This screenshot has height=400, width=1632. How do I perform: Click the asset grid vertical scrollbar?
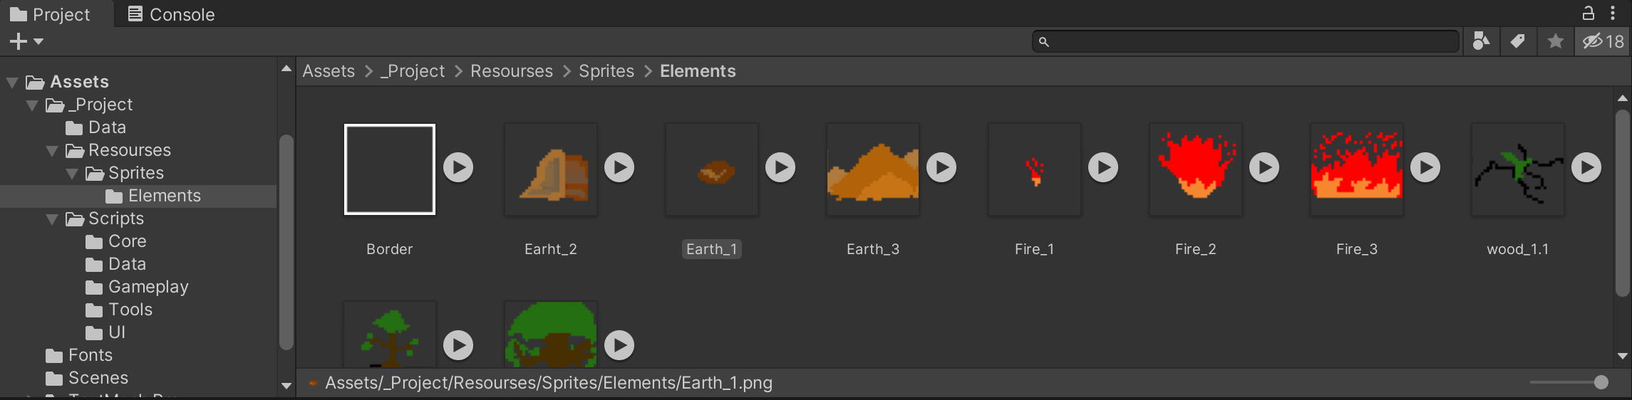[x=1623, y=203]
